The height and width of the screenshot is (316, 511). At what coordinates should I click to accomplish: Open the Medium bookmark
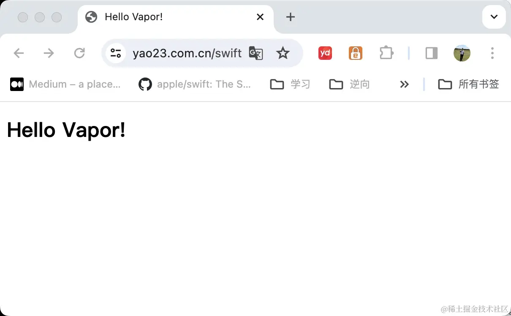click(65, 84)
